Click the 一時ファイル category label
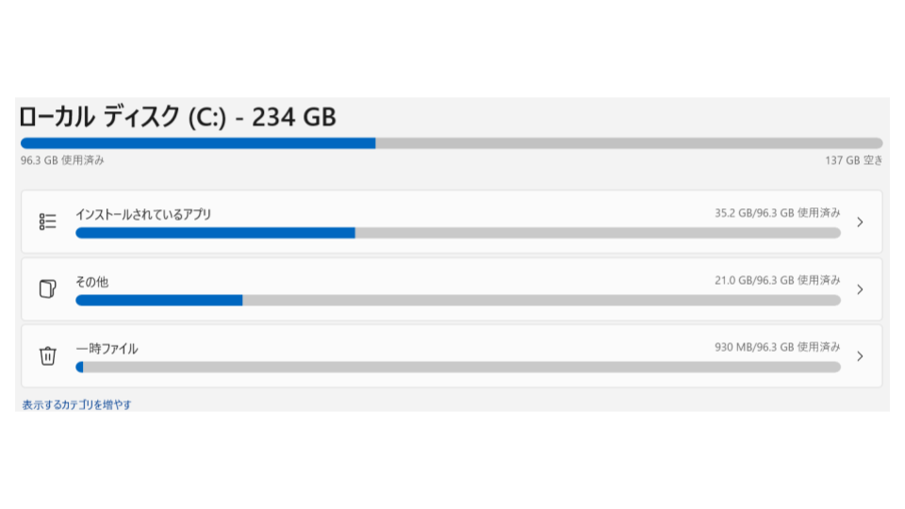 107,349
